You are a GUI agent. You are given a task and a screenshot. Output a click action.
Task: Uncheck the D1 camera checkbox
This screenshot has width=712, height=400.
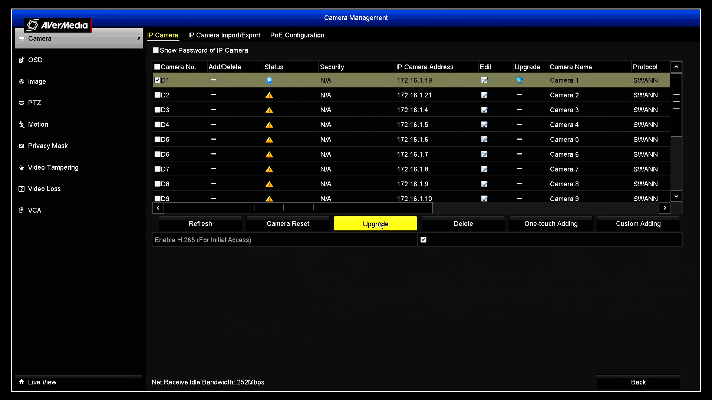pos(157,80)
